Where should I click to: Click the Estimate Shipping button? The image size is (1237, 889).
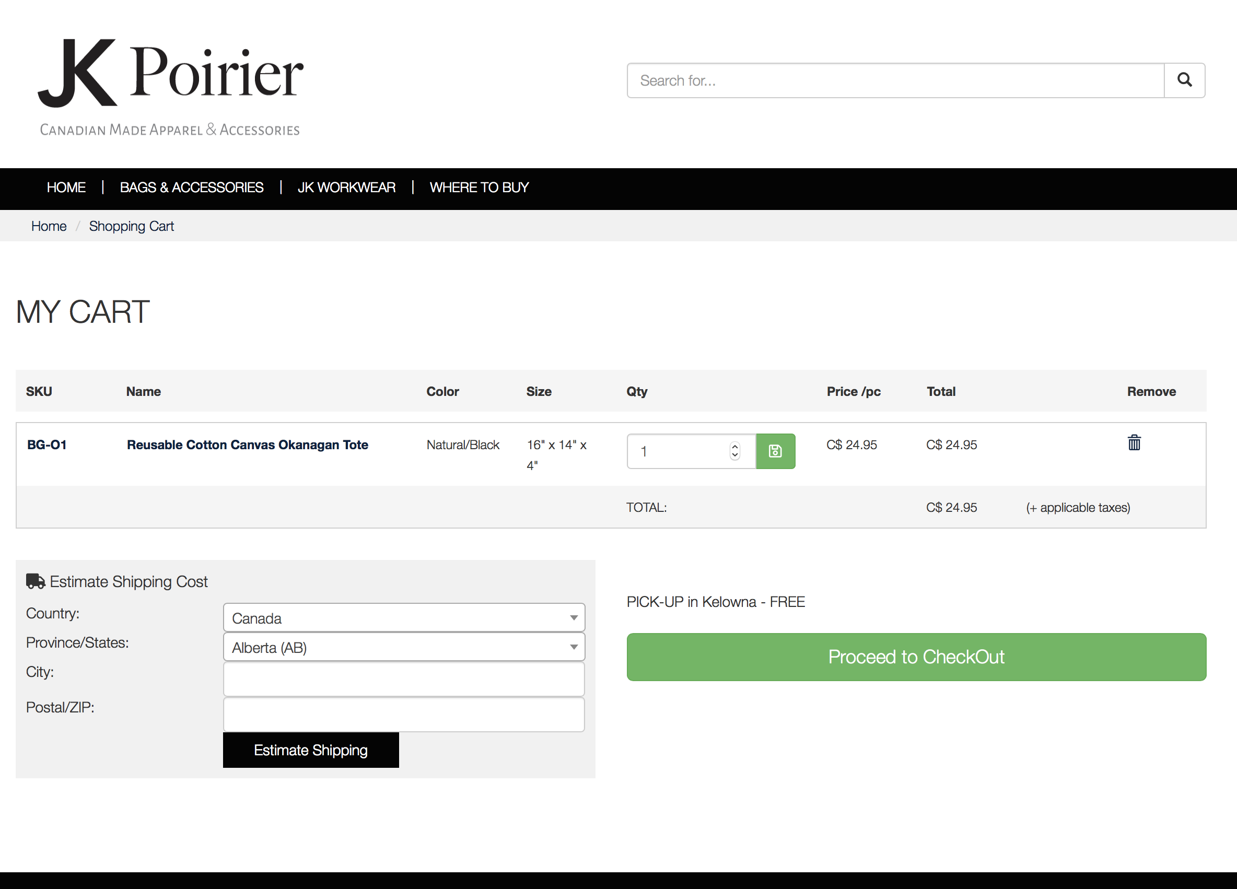311,750
